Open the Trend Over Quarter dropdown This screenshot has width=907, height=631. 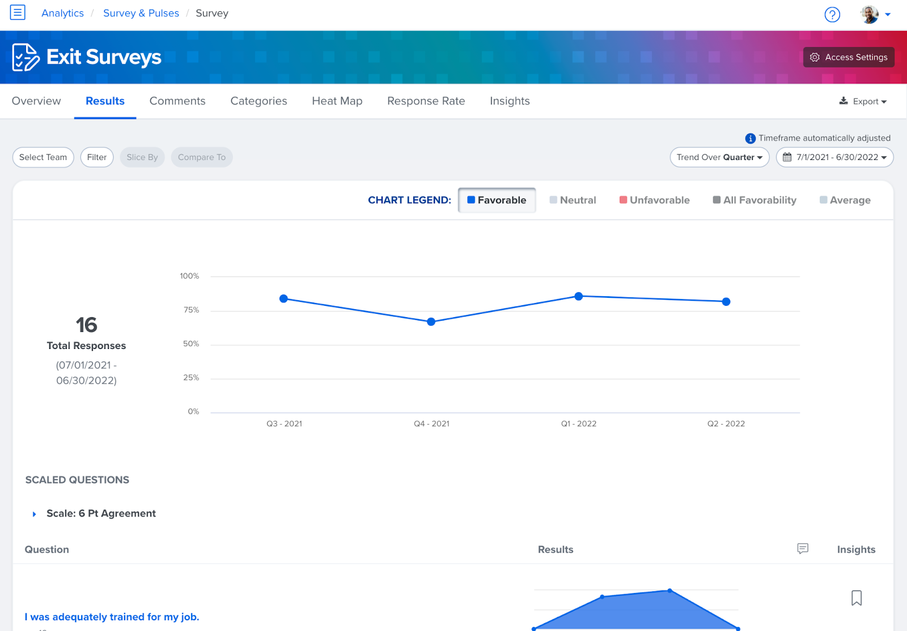(719, 157)
